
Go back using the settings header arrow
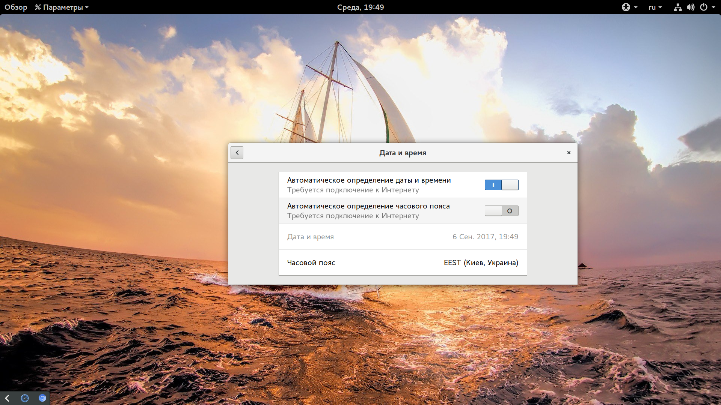237,153
